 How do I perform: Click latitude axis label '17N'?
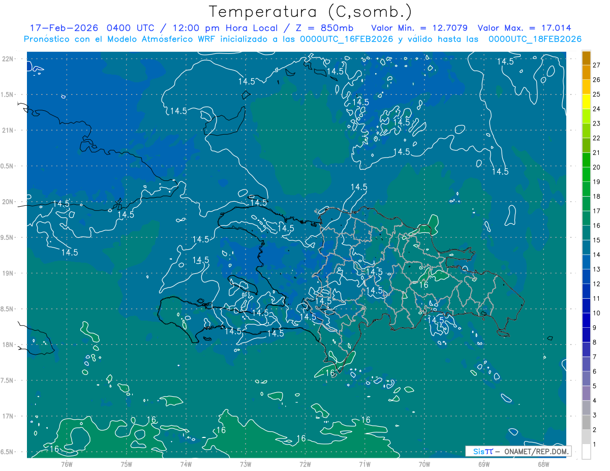pyautogui.click(x=9, y=416)
